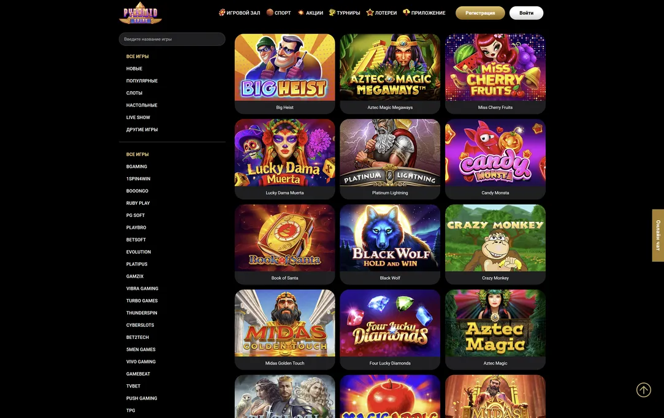Click the icon beside Акции
Viewport: 664px width, 418px height.
[x=300, y=13]
